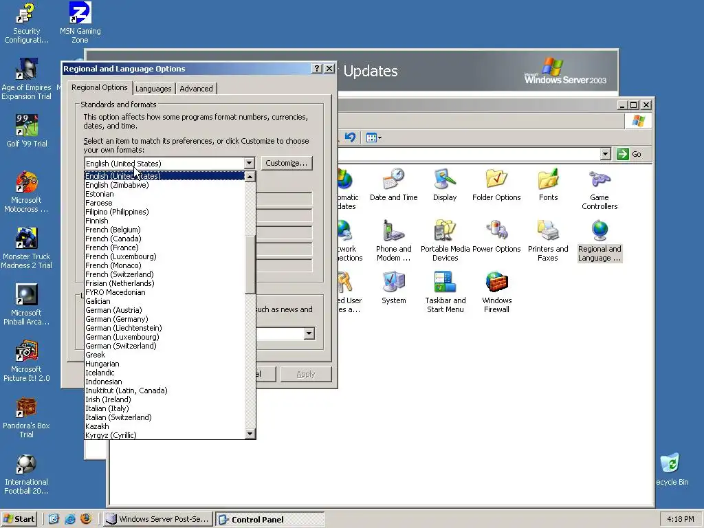Click the Customize... button
Screen dimensions: 704x528
tap(287, 163)
